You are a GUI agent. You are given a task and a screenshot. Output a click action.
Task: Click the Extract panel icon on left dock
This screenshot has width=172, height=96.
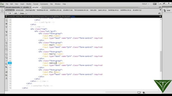click(2, 11)
